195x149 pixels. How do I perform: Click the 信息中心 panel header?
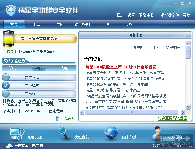click(x=135, y=35)
